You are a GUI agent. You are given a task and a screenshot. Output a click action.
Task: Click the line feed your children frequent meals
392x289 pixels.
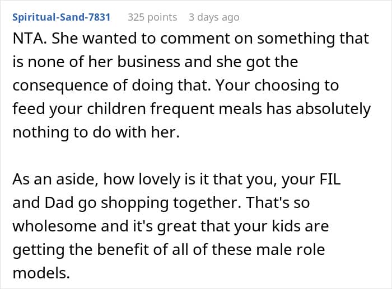[192, 109]
